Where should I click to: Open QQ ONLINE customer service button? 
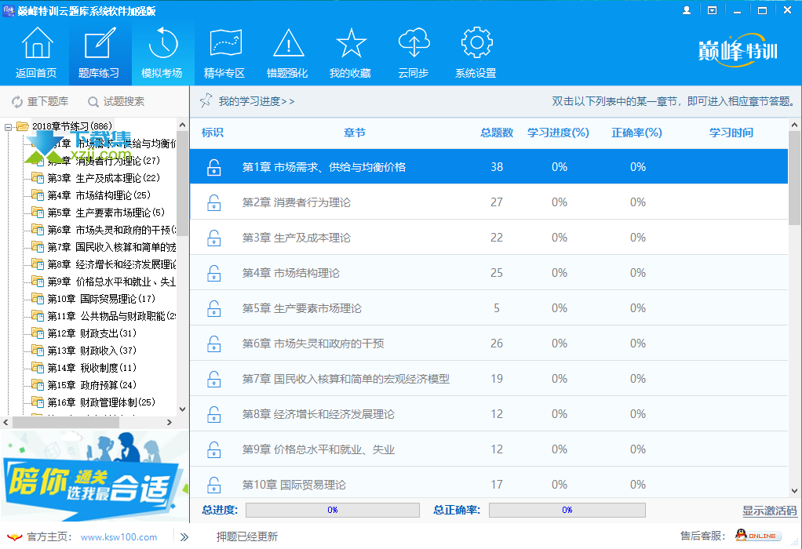pos(759,536)
